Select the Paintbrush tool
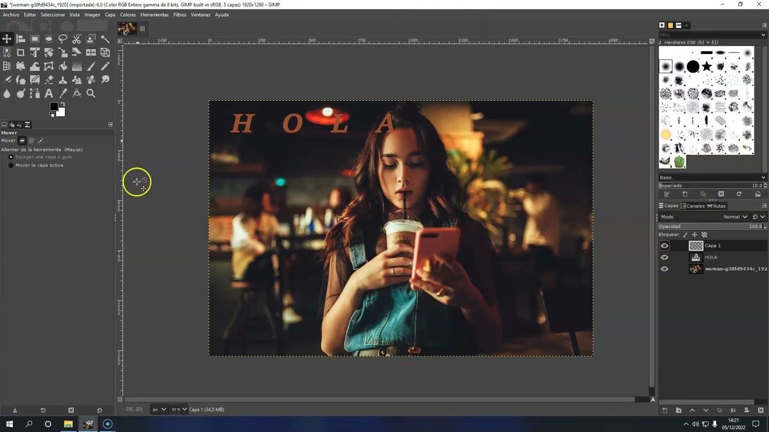This screenshot has width=769, height=432. (x=91, y=66)
